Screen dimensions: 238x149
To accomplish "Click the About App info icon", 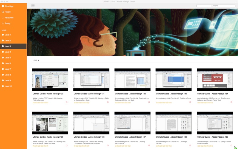I will (3, 6).
